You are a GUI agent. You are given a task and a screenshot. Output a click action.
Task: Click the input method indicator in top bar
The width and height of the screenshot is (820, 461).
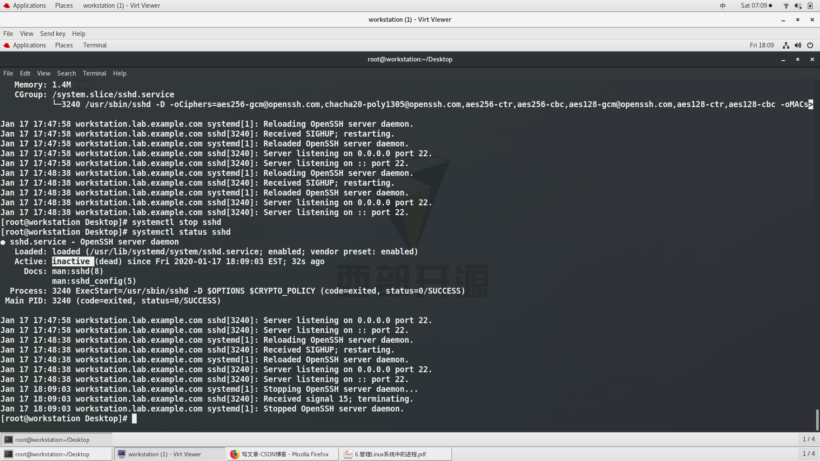tap(723, 6)
